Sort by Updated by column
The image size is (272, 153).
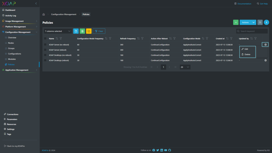252,39
